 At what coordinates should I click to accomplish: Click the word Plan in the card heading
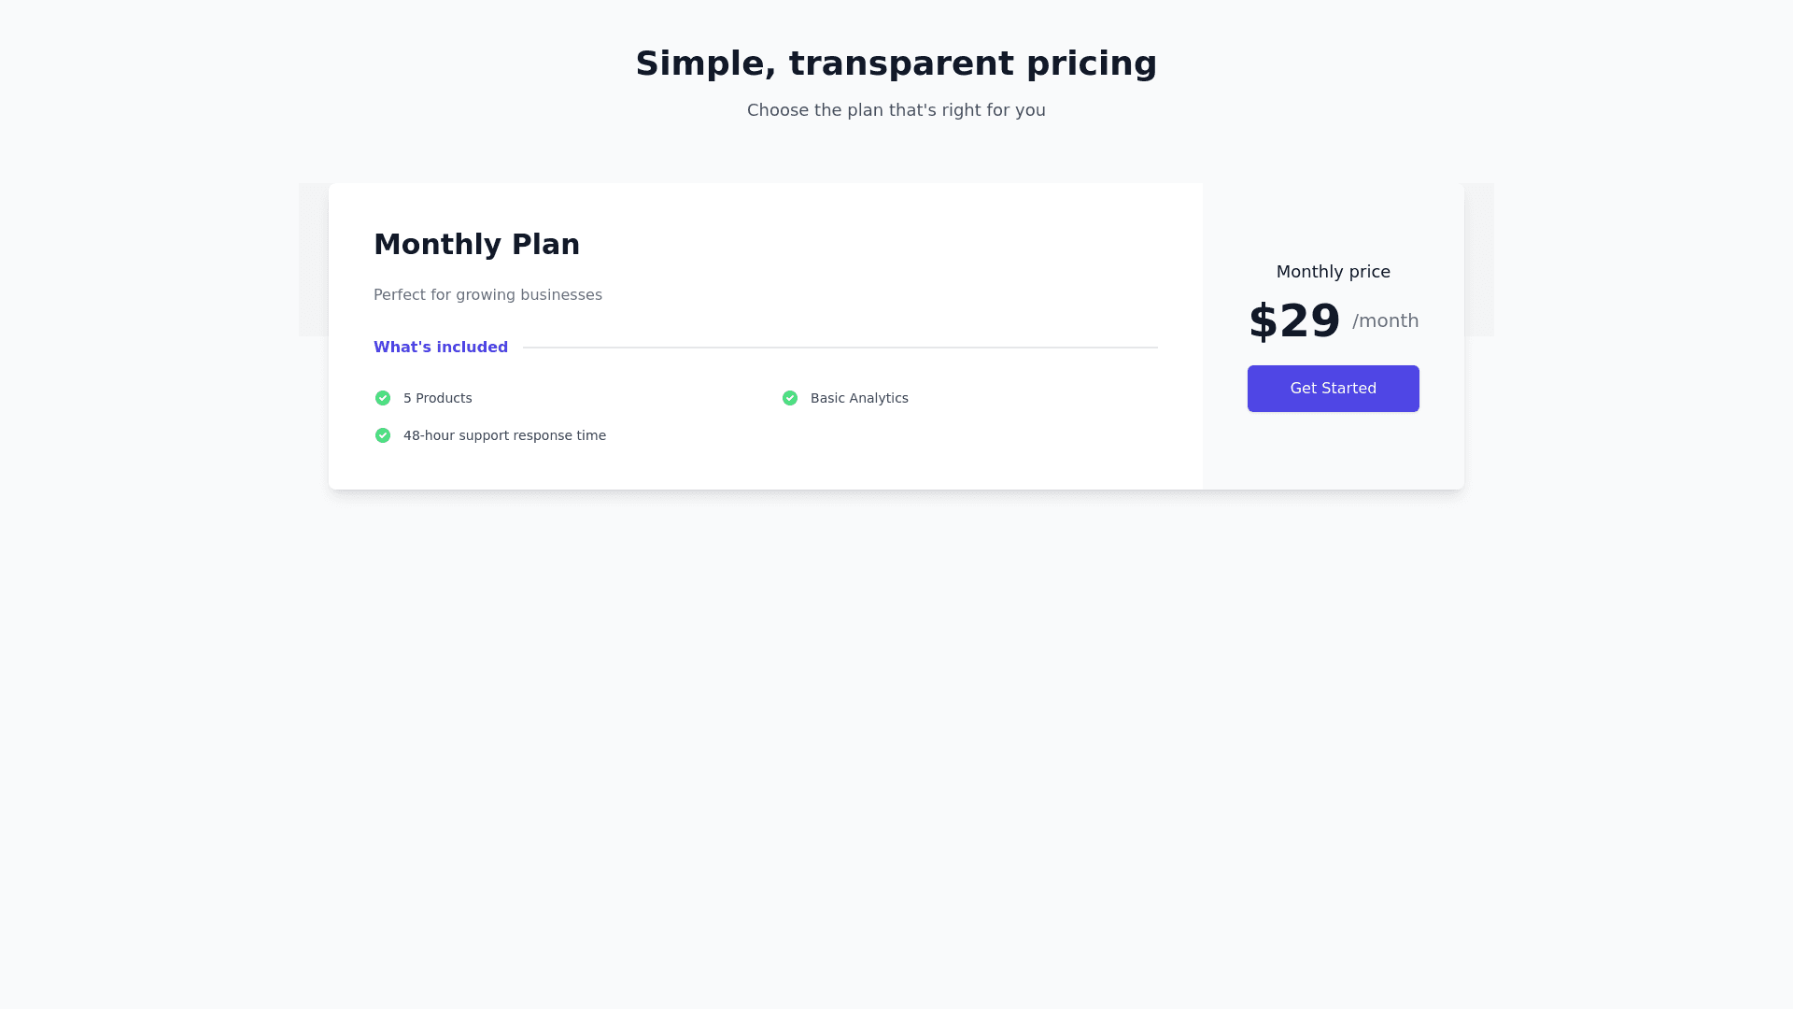[x=545, y=244]
